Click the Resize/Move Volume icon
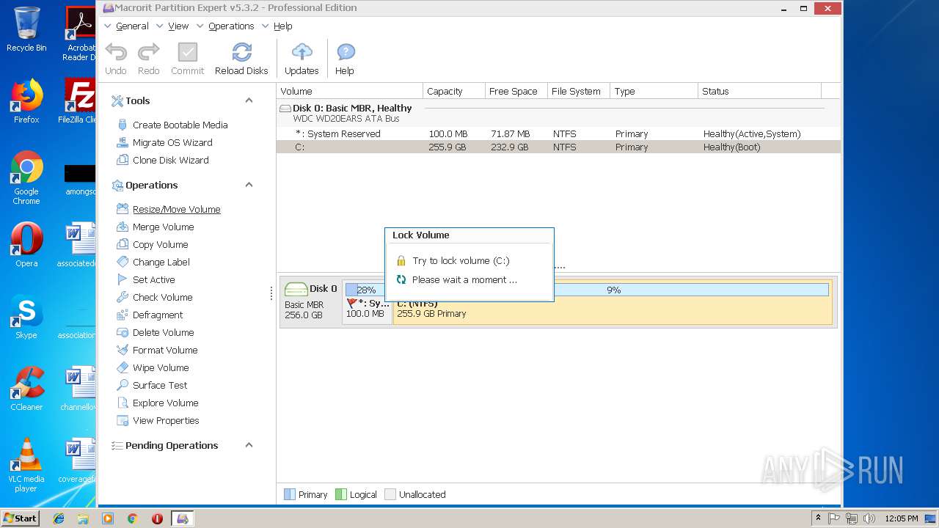The height and width of the screenshot is (528, 939). coord(123,209)
